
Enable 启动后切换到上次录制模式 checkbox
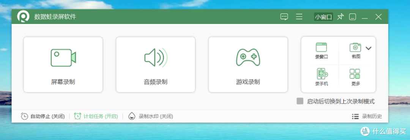coord(300,101)
